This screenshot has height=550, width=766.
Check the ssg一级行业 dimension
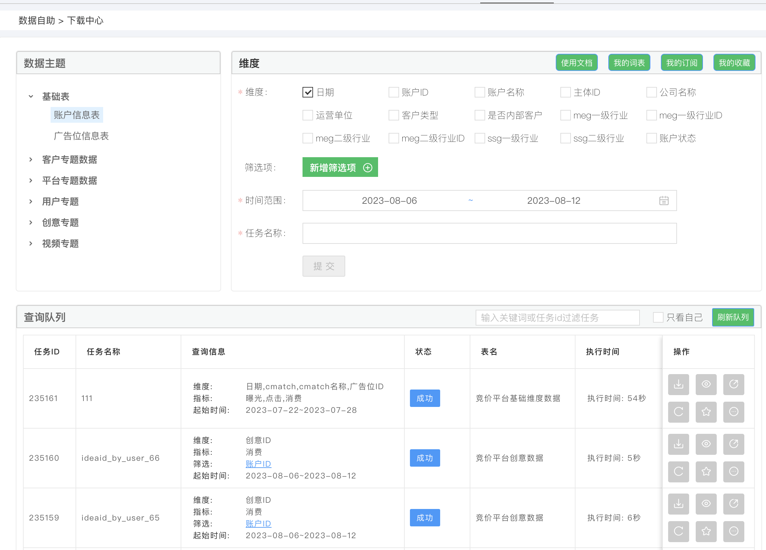point(480,138)
